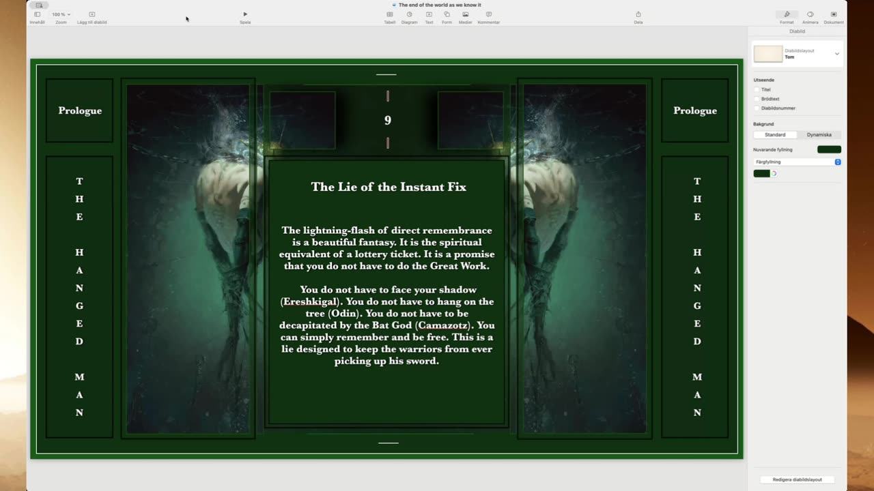Select the left figure artwork image

pyautogui.click(x=188, y=258)
